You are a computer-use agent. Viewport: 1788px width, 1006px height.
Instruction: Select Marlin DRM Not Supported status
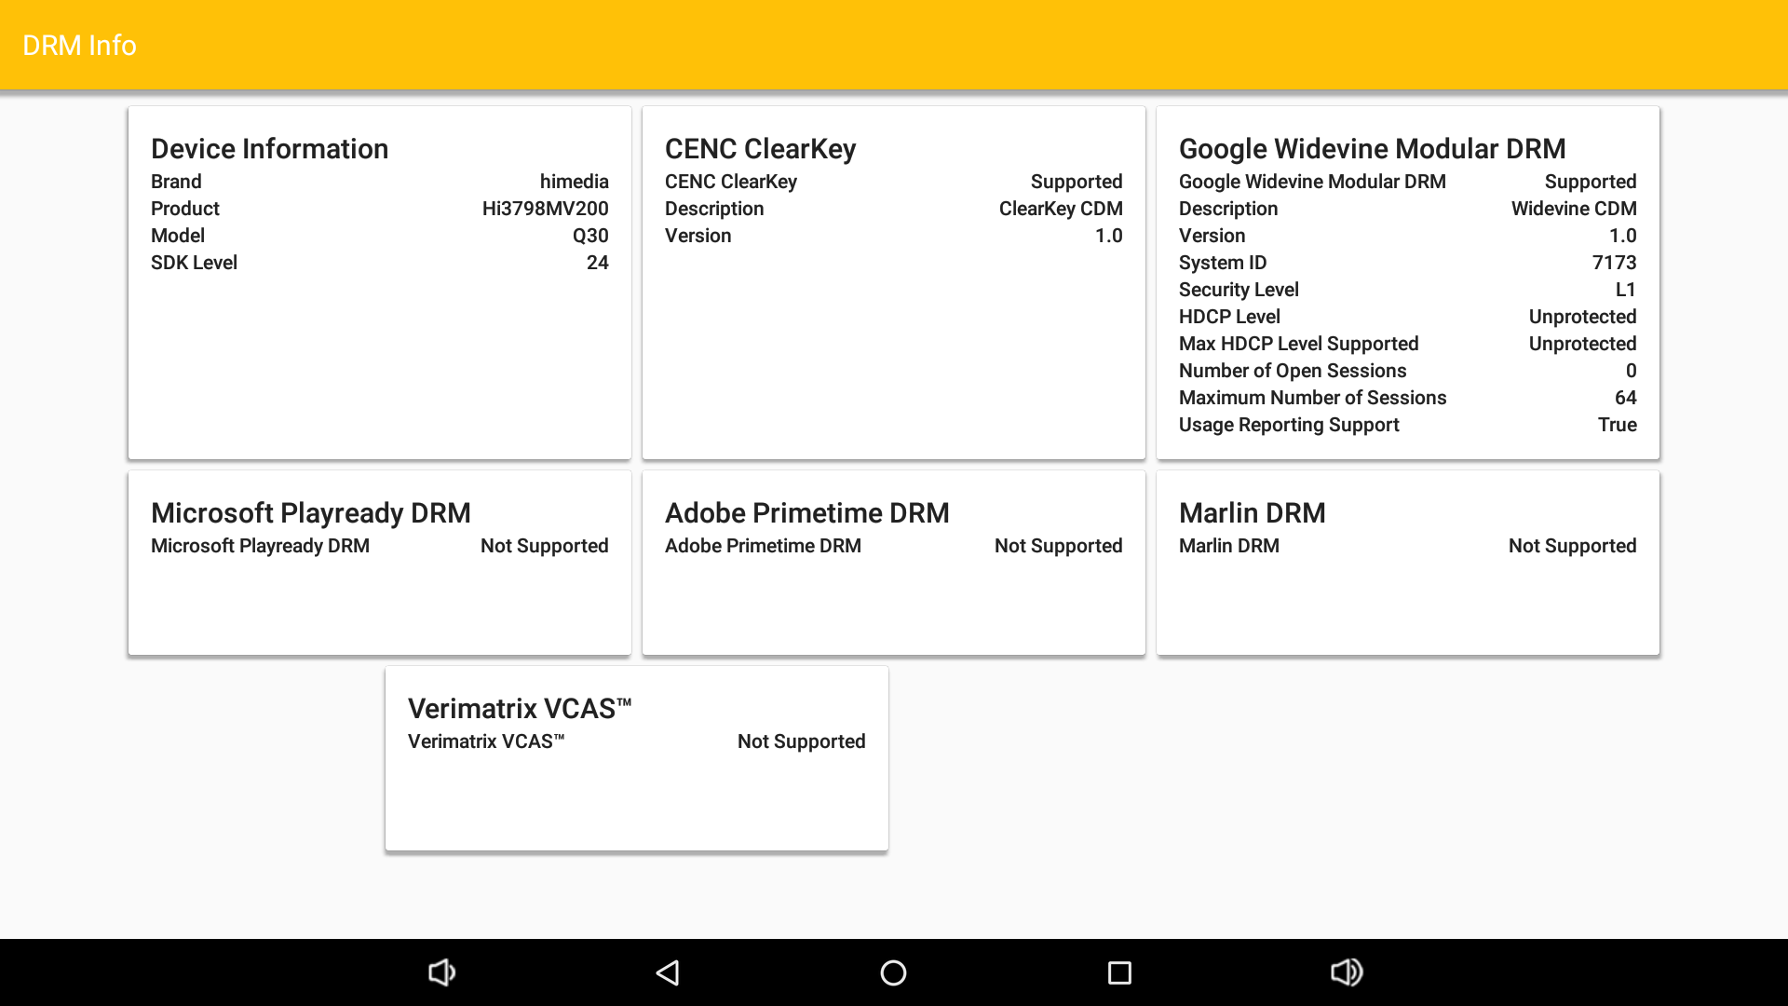(x=1572, y=546)
